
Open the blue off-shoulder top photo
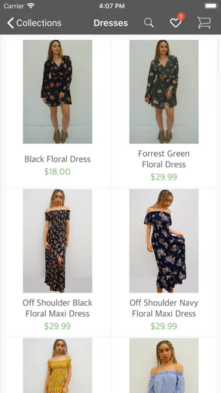[164, 365]
